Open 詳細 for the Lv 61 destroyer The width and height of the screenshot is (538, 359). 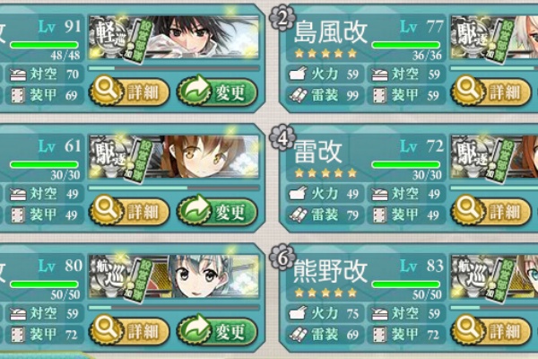[x=129, y=211]
